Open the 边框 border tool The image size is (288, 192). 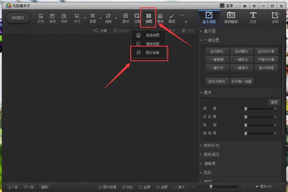(x=137, y=18)
